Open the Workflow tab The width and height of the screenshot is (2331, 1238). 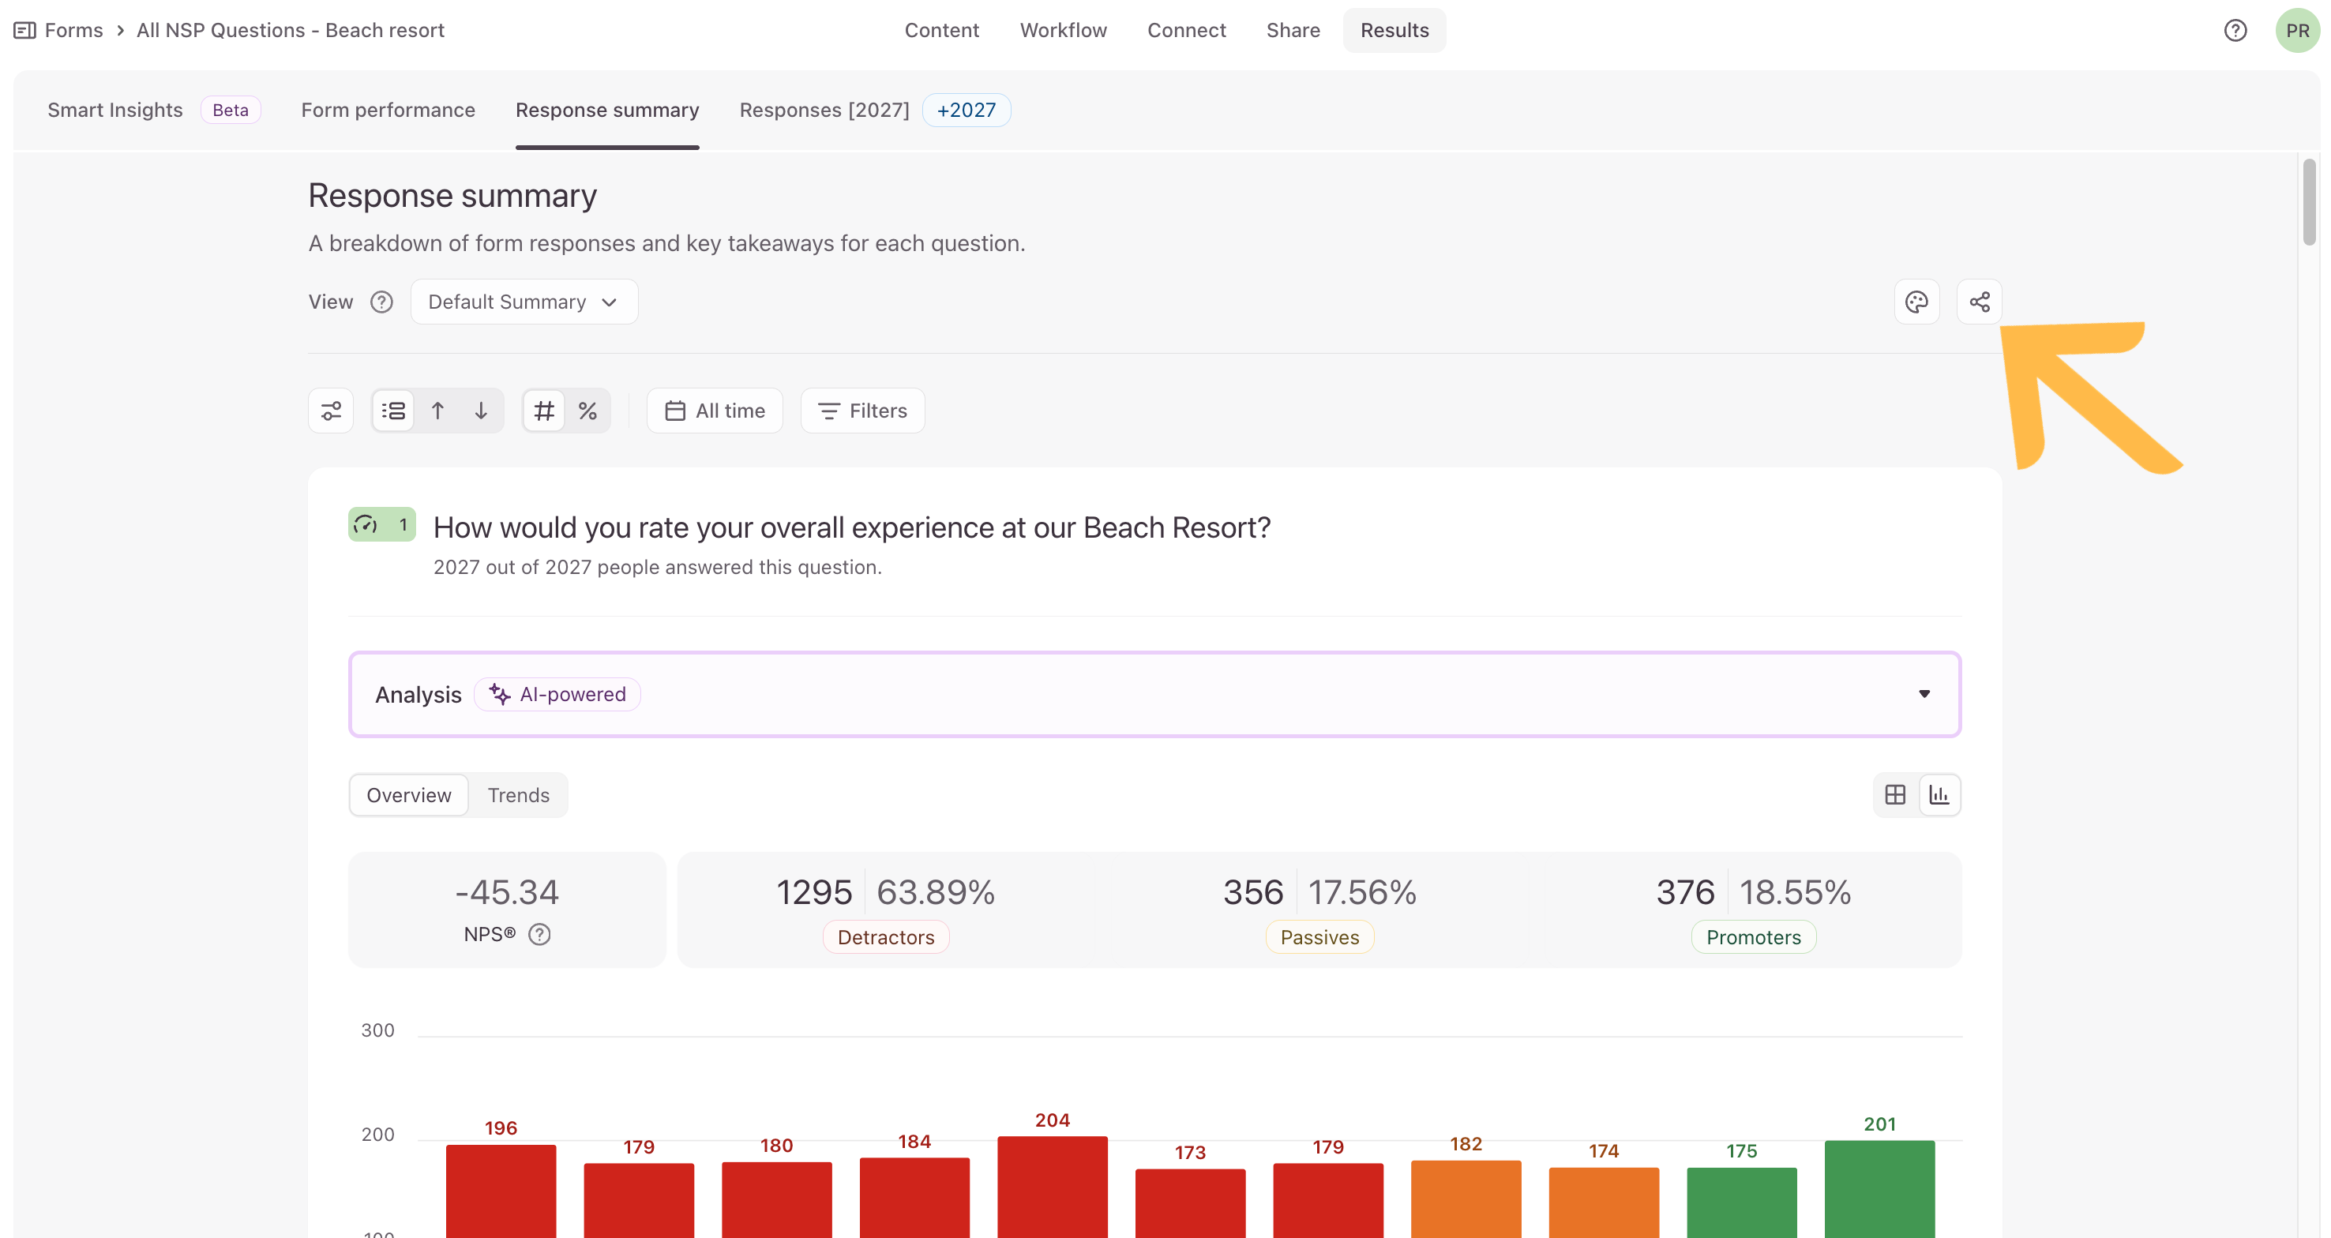1064,30
